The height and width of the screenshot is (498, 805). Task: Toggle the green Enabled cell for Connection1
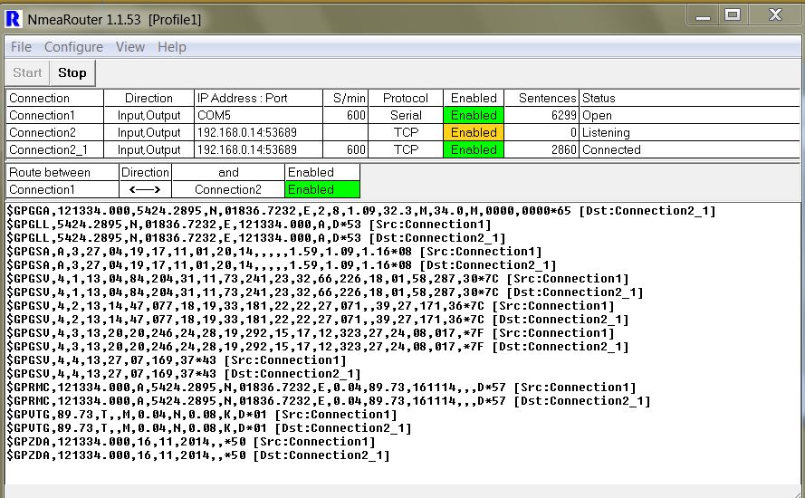coord(474,115)
